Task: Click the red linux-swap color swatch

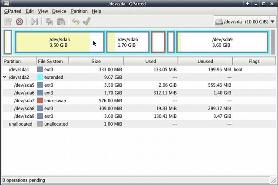Action: 40,101
